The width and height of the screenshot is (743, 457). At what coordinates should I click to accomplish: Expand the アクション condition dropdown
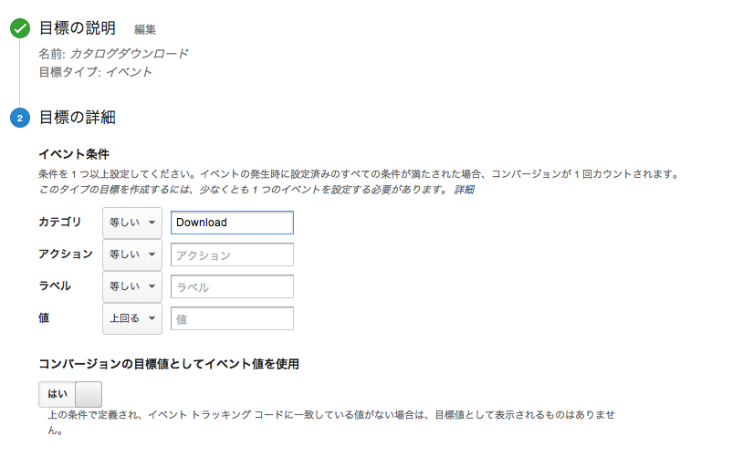[131, 254]
